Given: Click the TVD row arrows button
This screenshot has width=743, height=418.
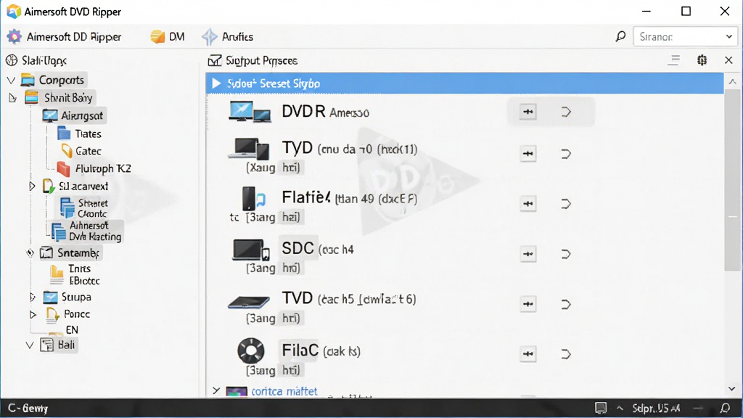Looking at the screenshot, I should point(528,304).
